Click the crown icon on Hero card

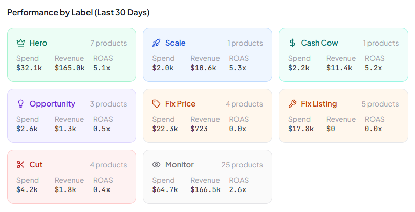21,43
